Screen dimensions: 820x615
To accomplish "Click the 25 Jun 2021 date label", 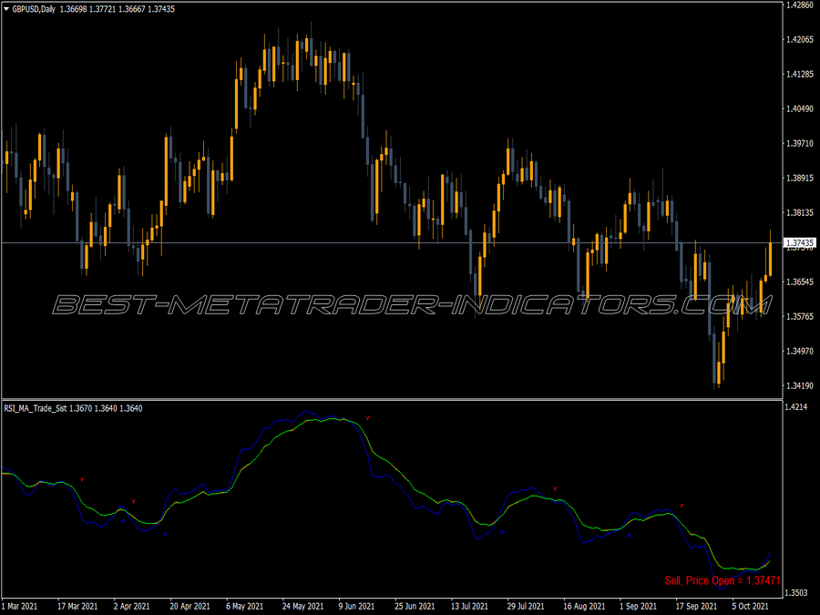I will coord(415,607).
